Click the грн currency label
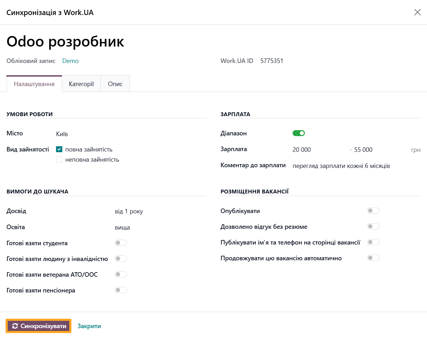This screenshot has width=427, height=339. coord(416,150)
